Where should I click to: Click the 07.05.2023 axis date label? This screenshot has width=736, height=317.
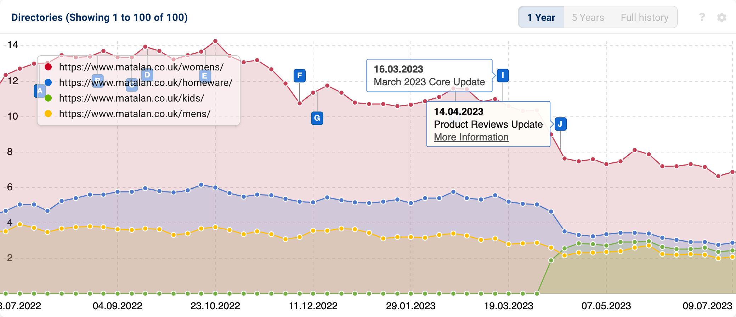pos(606,306)
